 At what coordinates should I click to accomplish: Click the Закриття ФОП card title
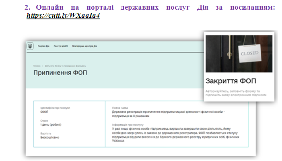(231, 81)
